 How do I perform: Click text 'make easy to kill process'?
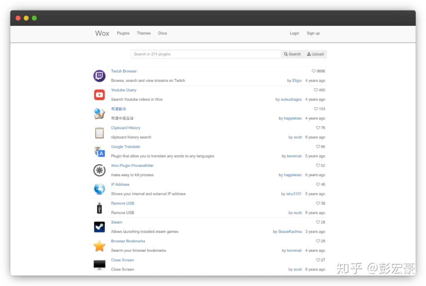(x=132, y=175)
